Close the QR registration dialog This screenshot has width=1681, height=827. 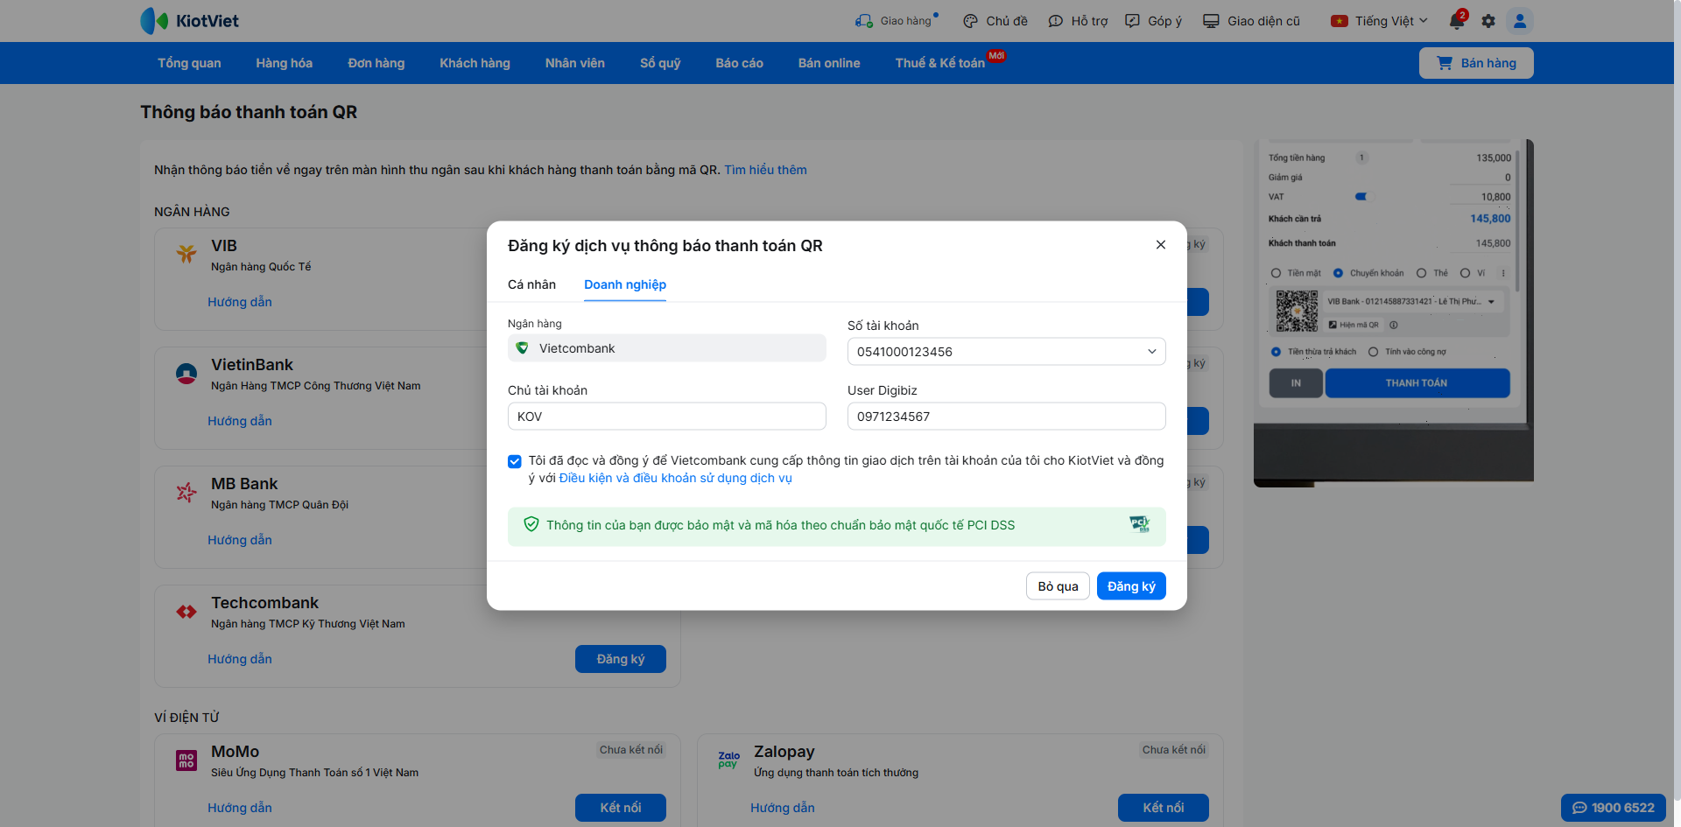(x=1161, y=245)
